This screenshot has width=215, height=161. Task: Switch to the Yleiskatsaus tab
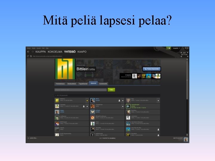[60, 84]
